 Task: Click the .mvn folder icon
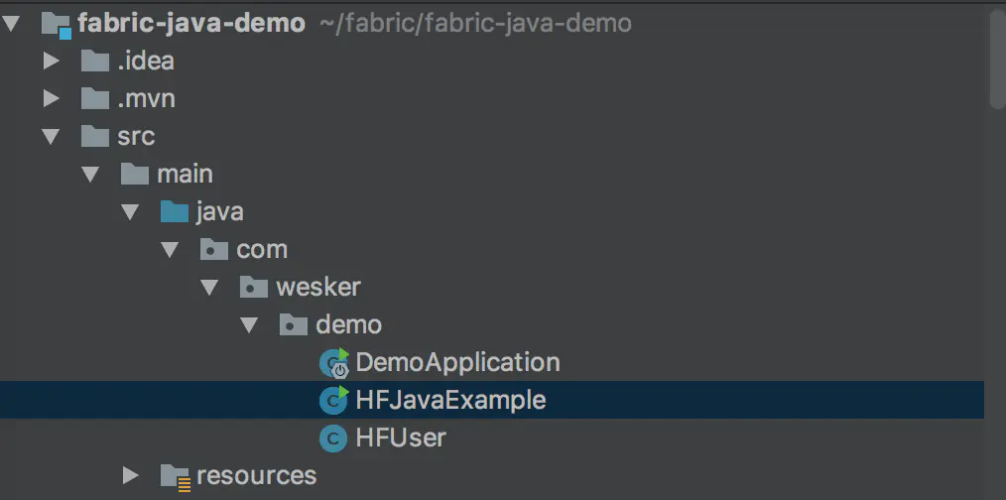[95, 99]
